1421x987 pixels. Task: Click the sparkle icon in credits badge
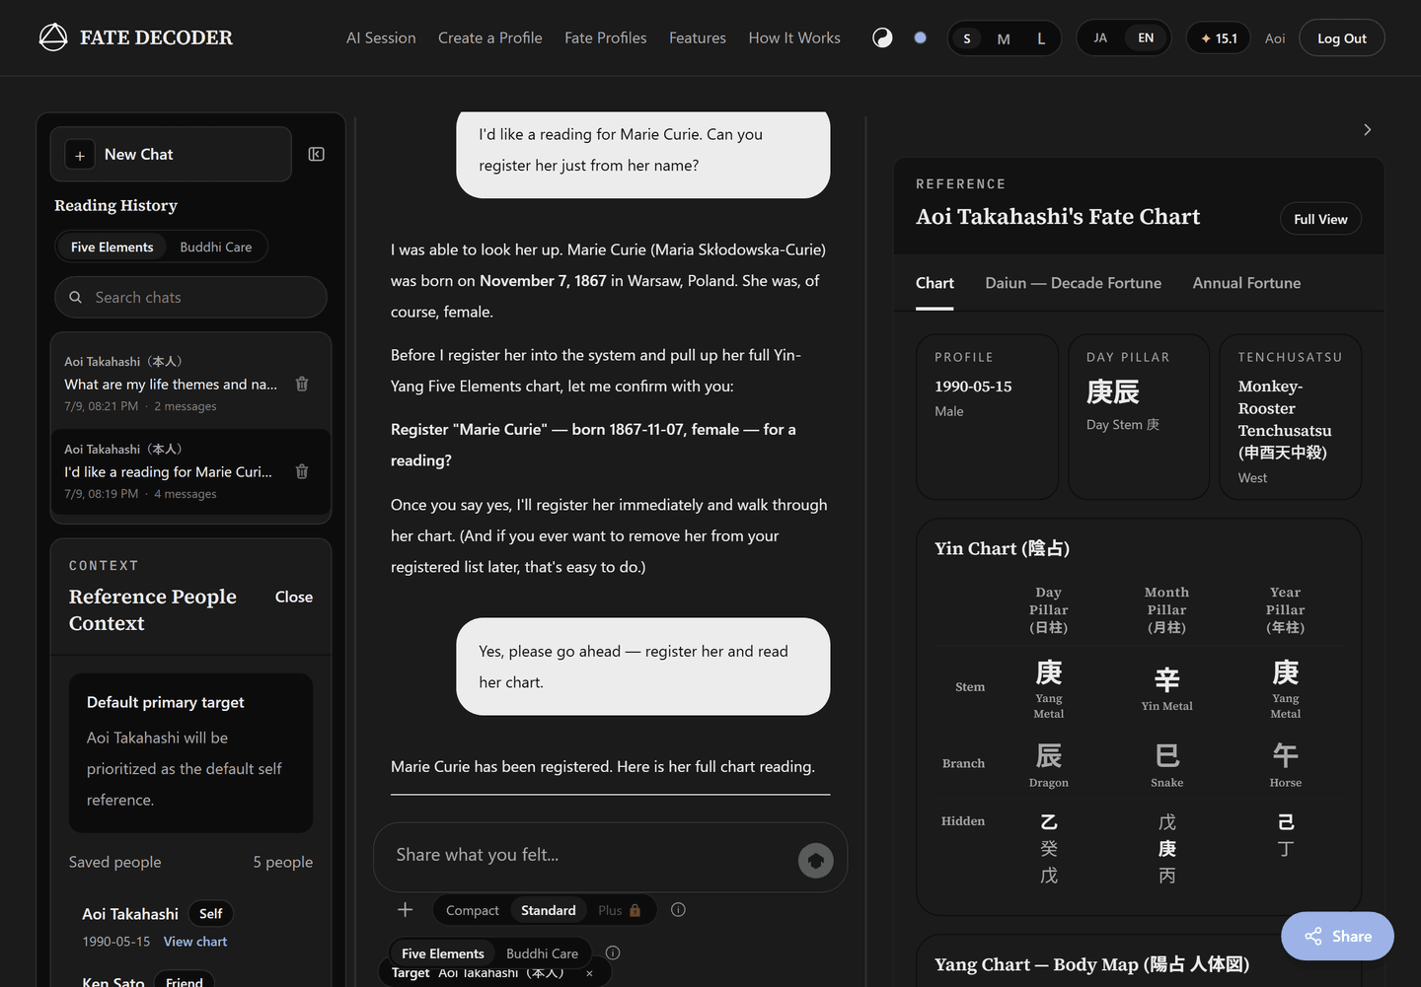point(1206,38)
